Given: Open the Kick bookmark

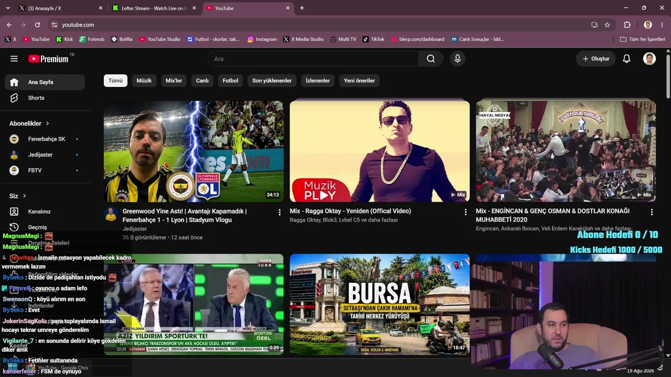Looking at the screenshot, I should (x=64, y=39).
